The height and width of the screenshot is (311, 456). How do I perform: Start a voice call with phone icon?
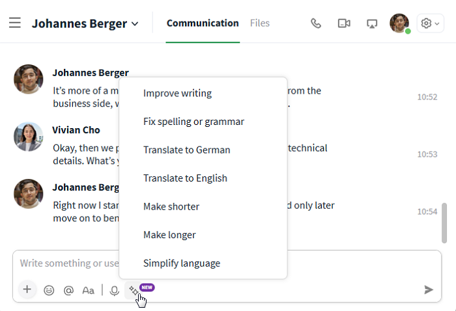tap(316, 23)
